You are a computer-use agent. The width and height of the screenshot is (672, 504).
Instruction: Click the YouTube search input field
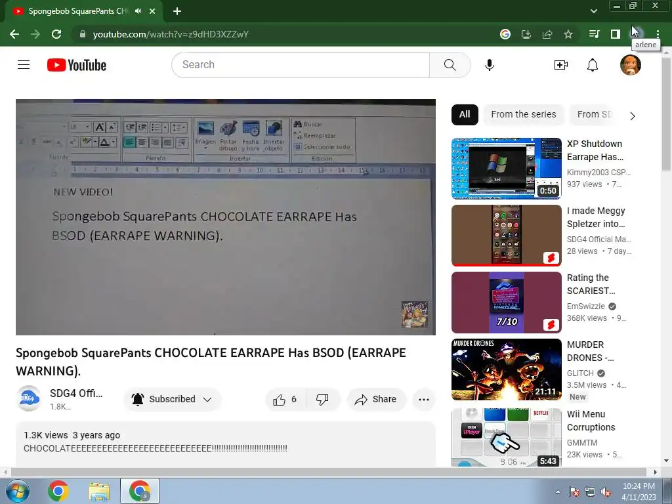pos(301,65)
